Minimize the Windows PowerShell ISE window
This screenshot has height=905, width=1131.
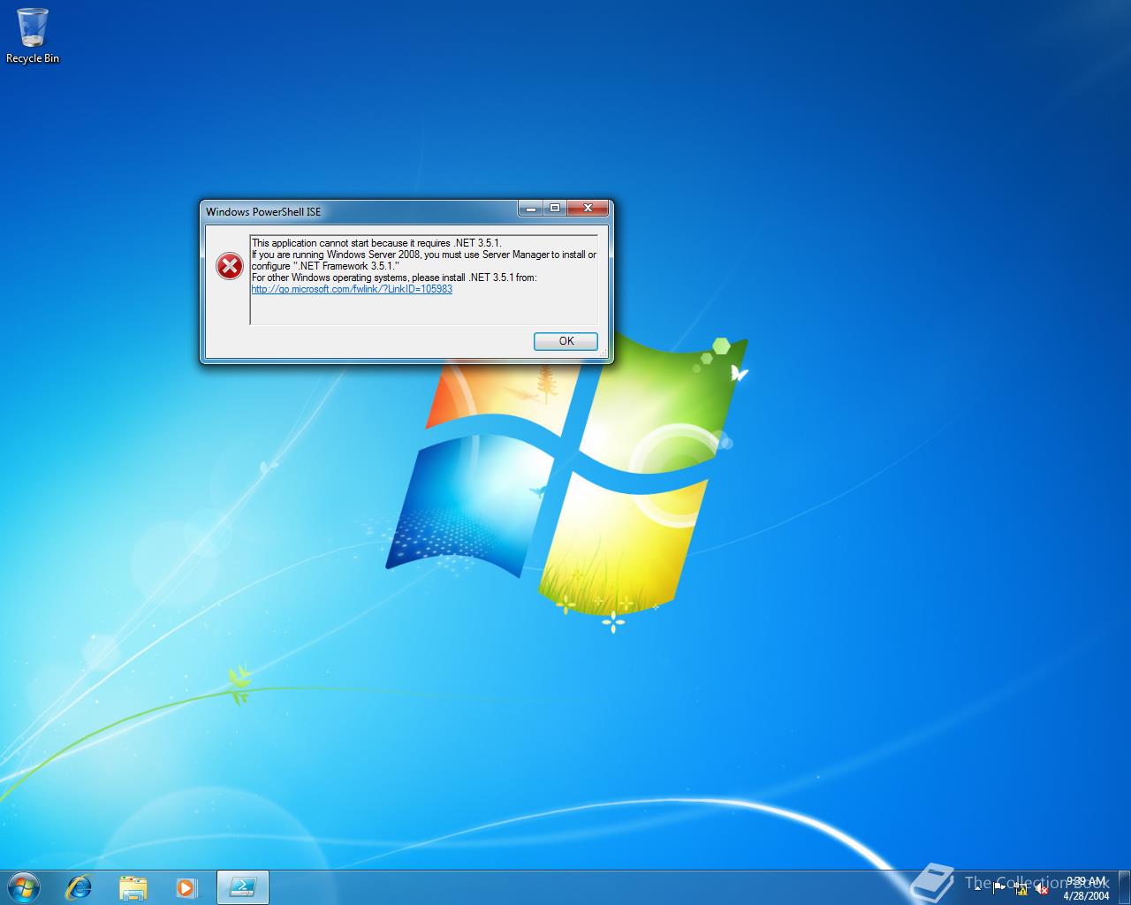click(530, 209)
